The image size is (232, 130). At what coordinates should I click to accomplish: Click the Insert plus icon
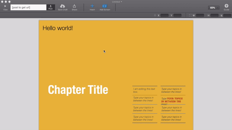pyautogui.click(x=92, y=6)
